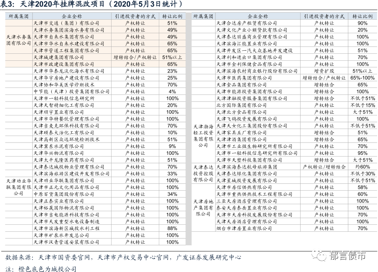Image resolution: width=378 pixels, height=272 pixels.
Task: Select the group cell 天津劝业华联集团有限公司
Action: tap(18, 187)
